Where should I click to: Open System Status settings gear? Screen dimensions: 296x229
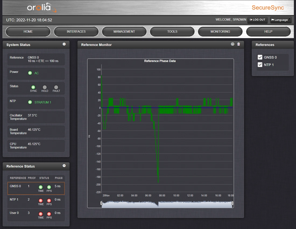64,44
